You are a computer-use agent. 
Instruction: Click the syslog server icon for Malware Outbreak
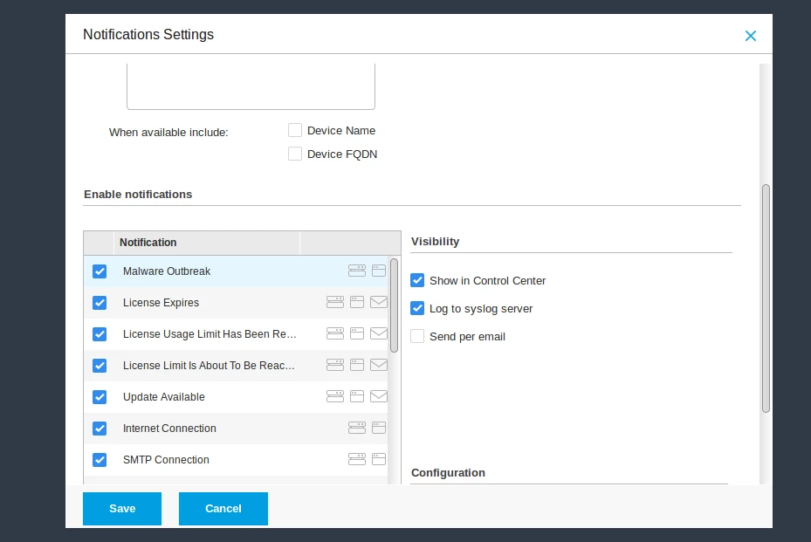357,271
